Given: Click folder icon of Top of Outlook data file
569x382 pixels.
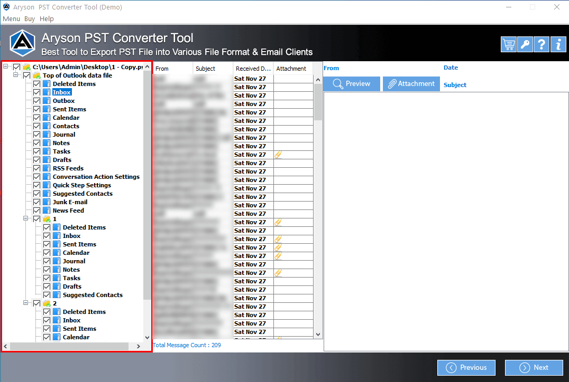Looking at the screenshot, I should click(36, 75).
